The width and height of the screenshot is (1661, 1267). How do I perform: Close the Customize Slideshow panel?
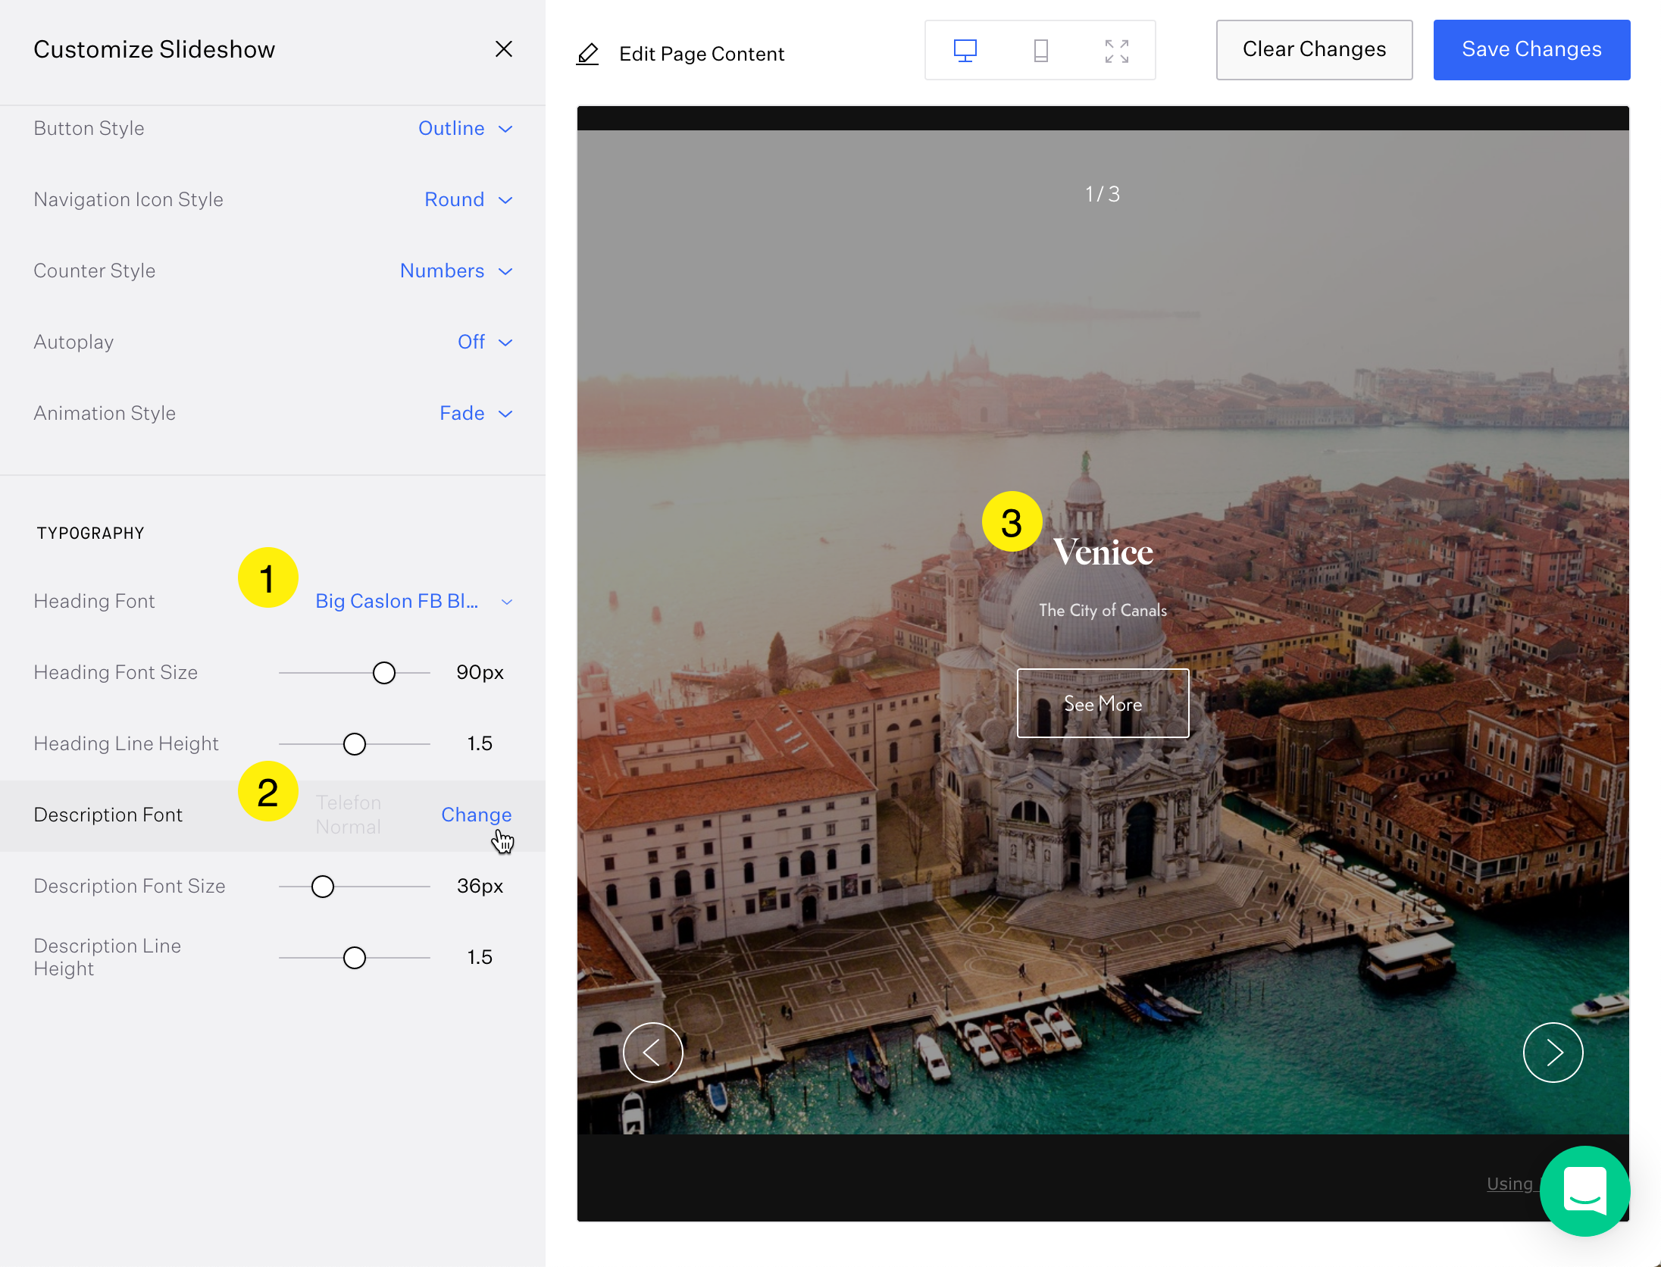(503, 49)
